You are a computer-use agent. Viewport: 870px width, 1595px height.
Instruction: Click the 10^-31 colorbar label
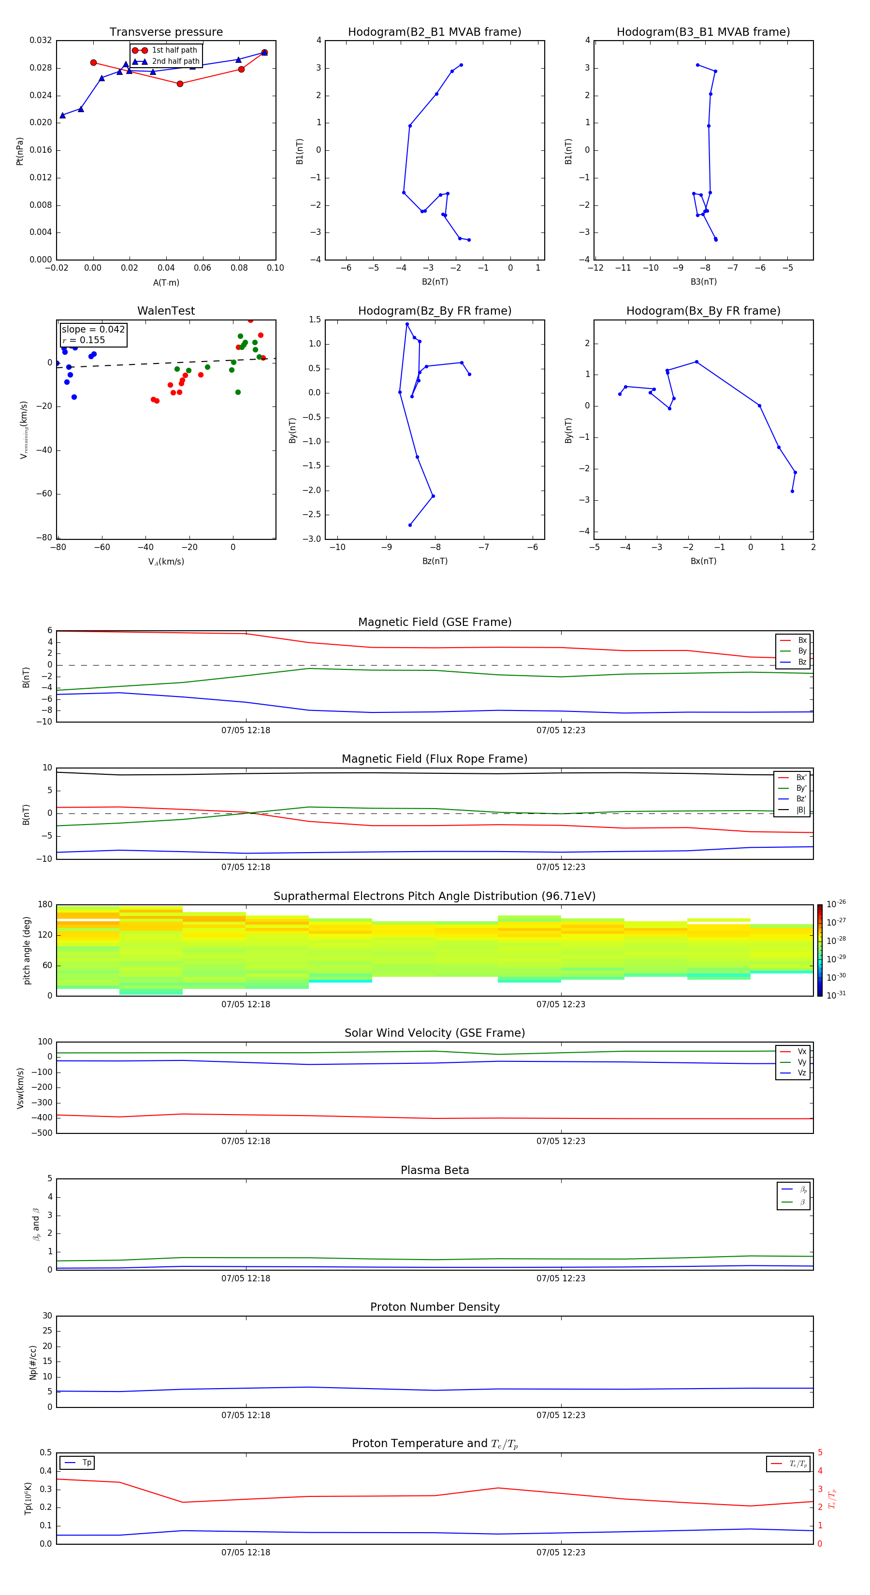[836, 995]
